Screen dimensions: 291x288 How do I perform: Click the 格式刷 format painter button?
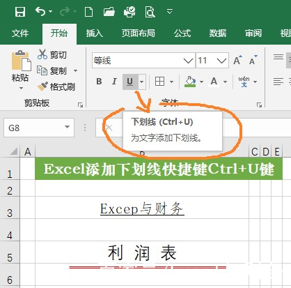click(x=56, y=87)
